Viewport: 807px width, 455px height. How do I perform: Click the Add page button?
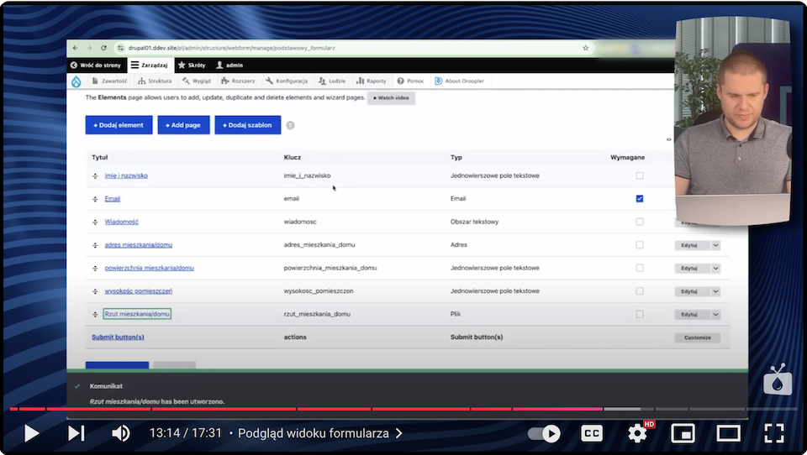[x=184, y=125]
